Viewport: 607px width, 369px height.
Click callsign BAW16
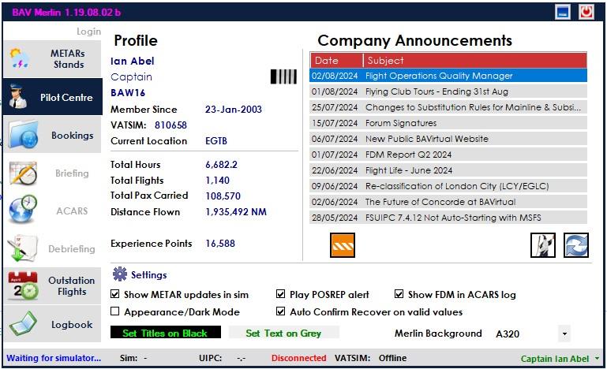click(128, 92)
